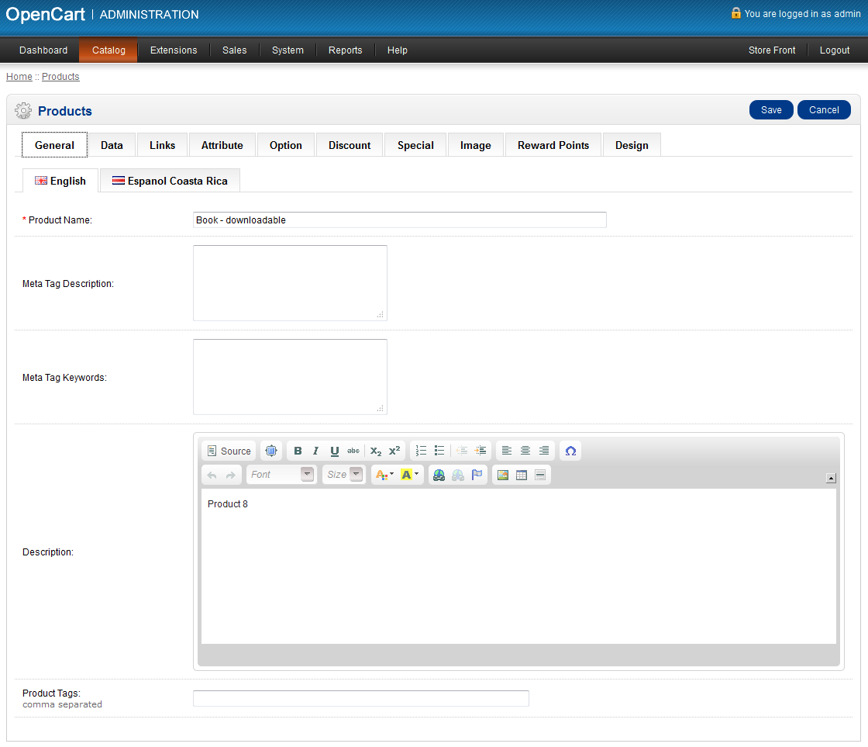Screen dimensions: 868x747
Task: Insert an image into description
Action: click(x=503, y=475)
